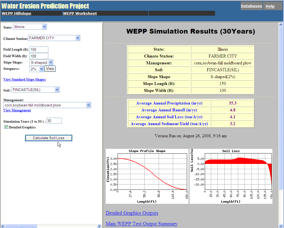Toggle the Detailed Graphics checkbox
This screenshot has width=284, height=228.
(6, 127)
